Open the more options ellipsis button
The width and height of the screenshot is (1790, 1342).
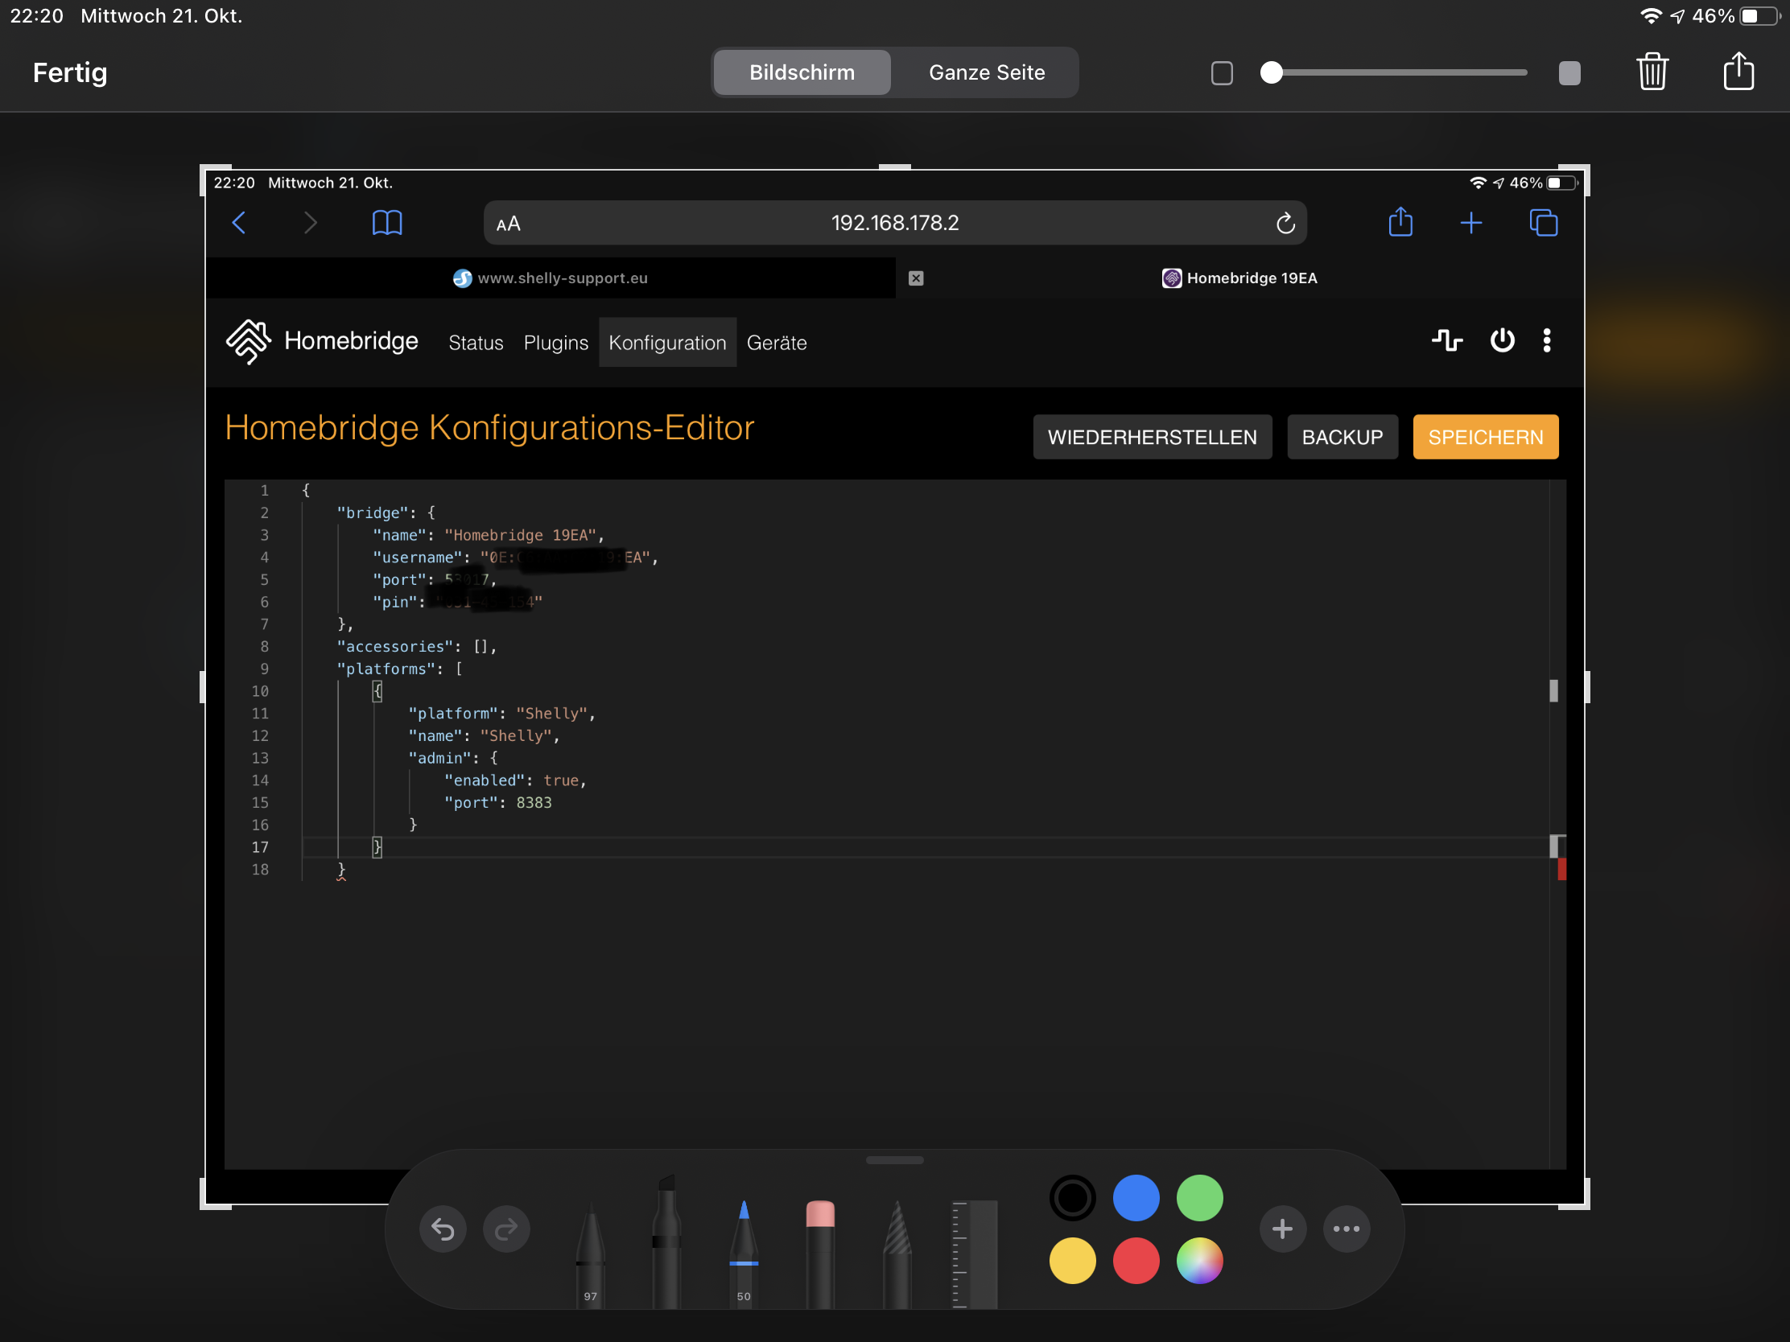(x=1346, y=1229)
